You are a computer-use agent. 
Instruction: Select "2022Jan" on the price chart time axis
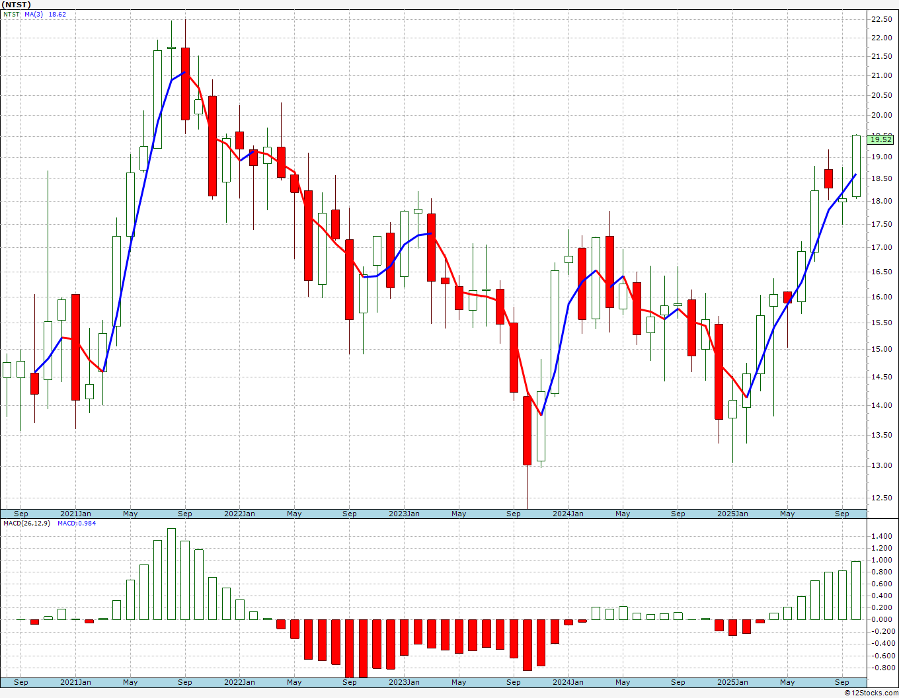239,514
